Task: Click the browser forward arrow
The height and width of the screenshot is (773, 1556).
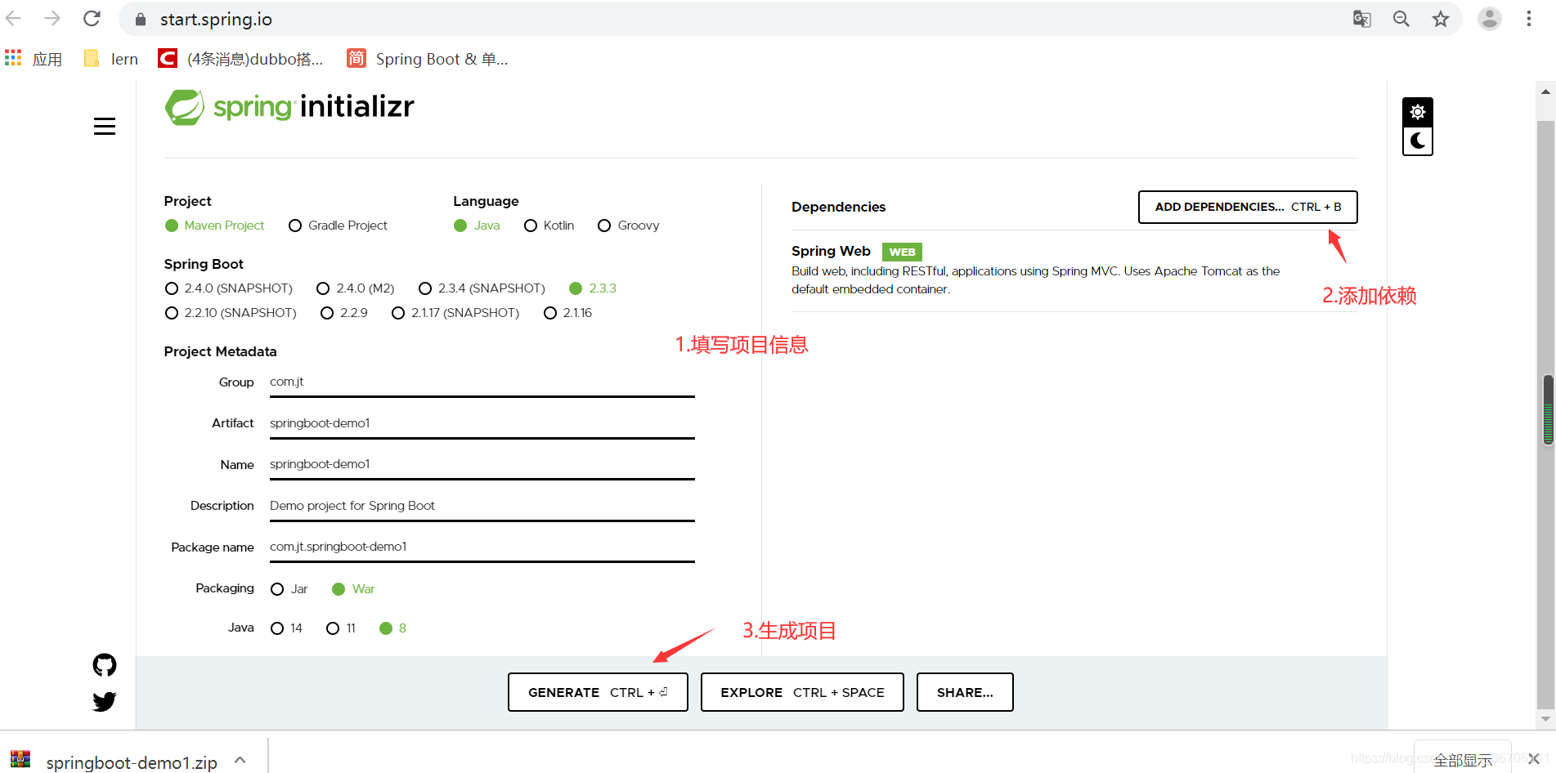Action: coord(52,19)
